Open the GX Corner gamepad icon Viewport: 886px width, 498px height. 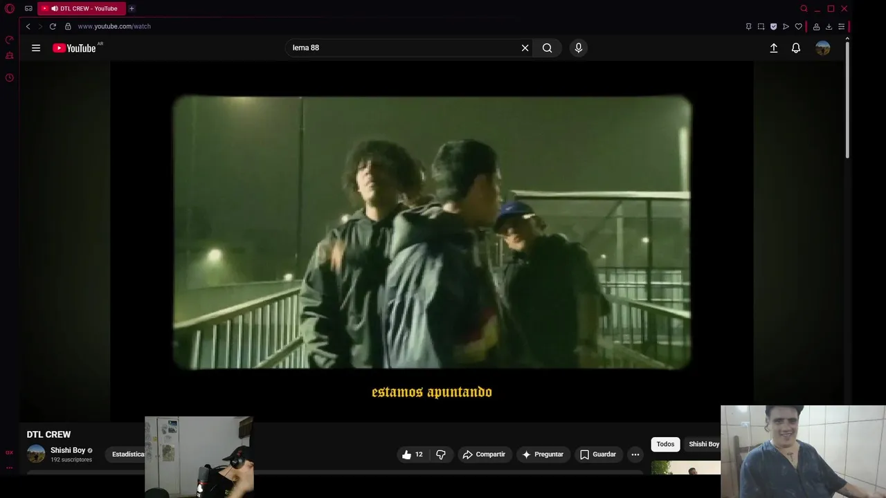coord(28,9)
